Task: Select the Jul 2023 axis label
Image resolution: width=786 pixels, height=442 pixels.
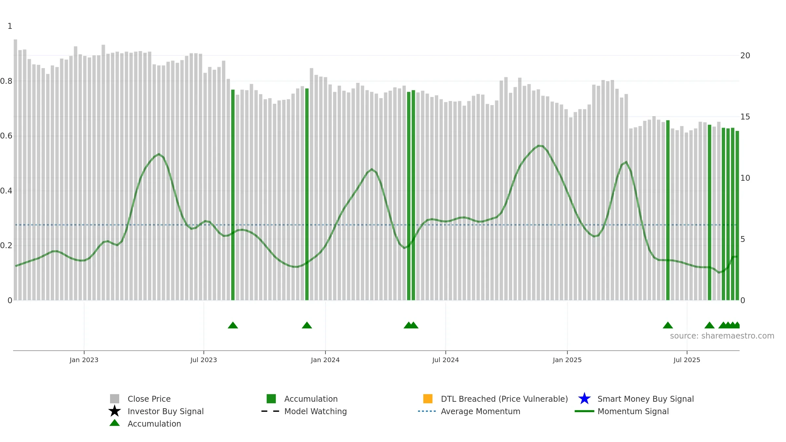Action: [x=204, y=360]
